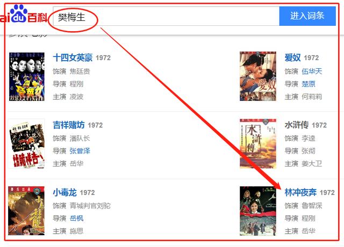Open the 林冲夜奔 title link
This screenshot has width=344, height=247.
300,192
